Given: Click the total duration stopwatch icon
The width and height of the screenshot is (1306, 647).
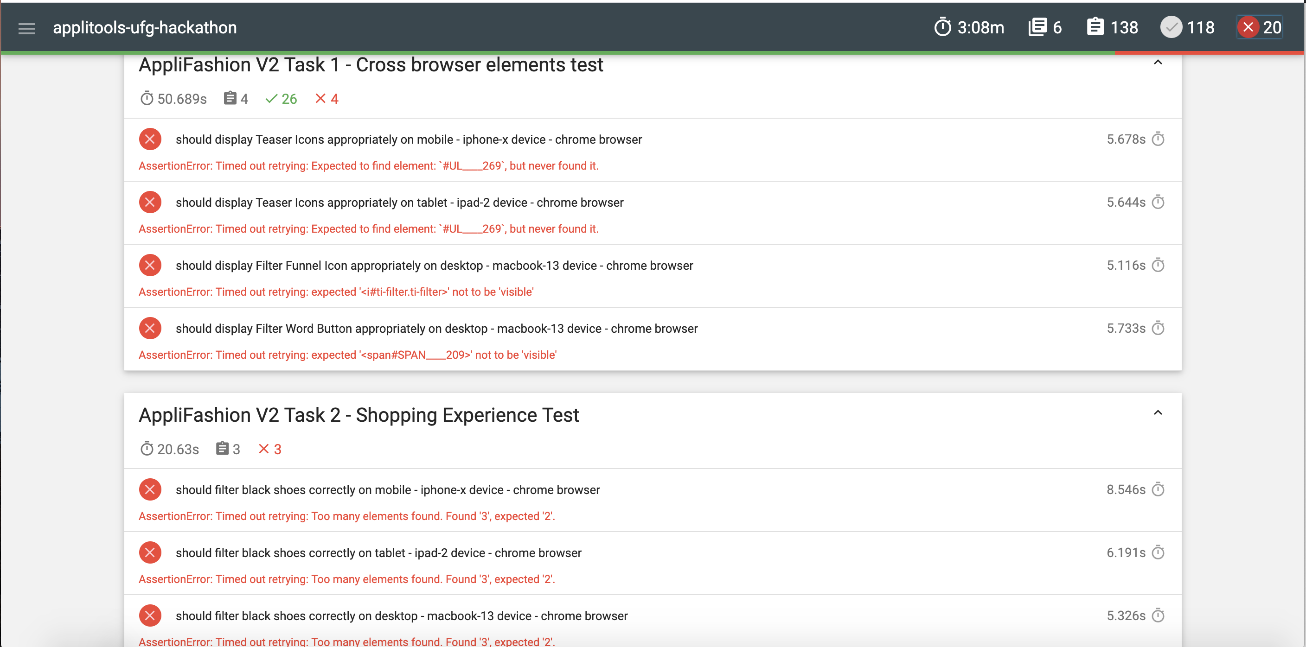Looking at the screenshot, I should pyautogui.click(x=942, y=27).
